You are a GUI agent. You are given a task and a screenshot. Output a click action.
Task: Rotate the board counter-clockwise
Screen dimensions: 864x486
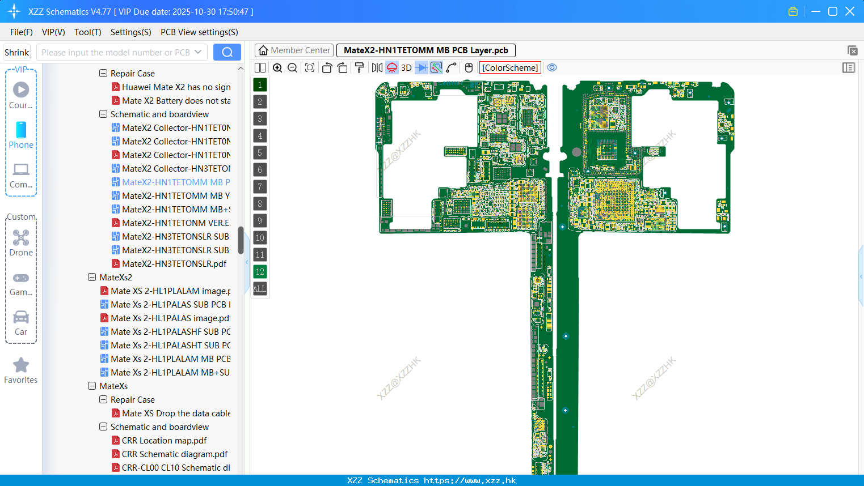click(x=327, y=68)
